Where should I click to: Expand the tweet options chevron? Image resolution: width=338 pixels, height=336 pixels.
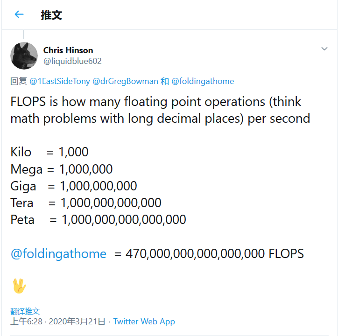[x=325, y=49]
